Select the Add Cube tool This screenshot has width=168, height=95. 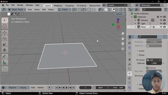pos(5,69)
